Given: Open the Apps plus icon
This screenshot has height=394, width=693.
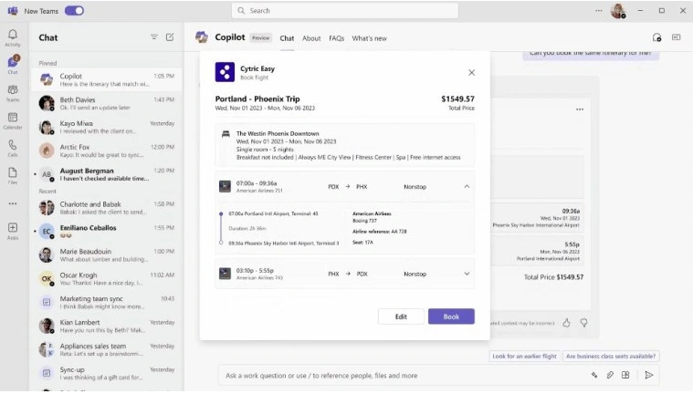Looking at the screenshot, I should pos(13,227).
